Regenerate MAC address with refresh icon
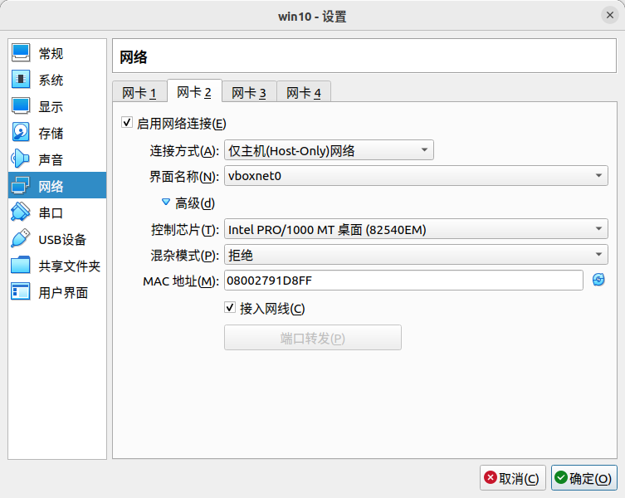Image resolution: width=625 pixels, height=498 pixels. [x=598, y=281]
